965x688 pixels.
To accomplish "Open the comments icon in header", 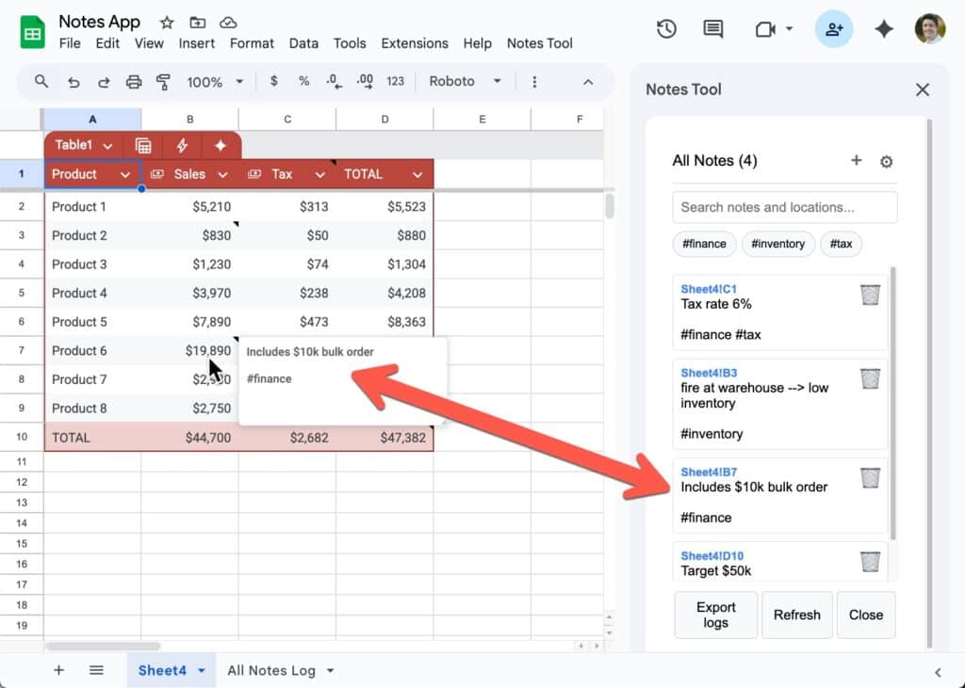I will coord(713,29).
